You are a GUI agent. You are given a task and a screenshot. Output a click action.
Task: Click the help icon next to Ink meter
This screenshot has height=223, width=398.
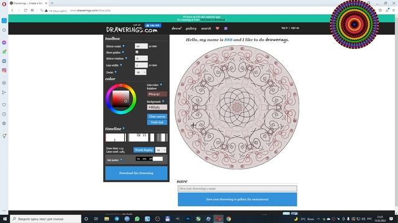(x=121, y=160)
